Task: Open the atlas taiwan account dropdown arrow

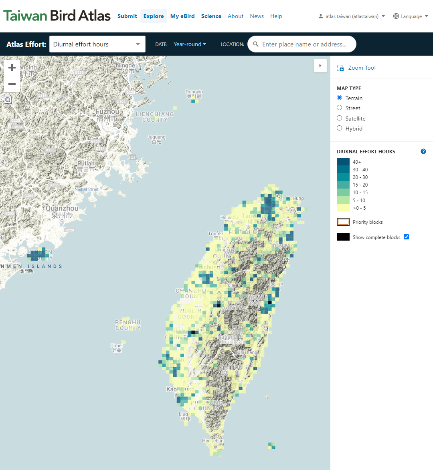Action: tap(384, 16)
